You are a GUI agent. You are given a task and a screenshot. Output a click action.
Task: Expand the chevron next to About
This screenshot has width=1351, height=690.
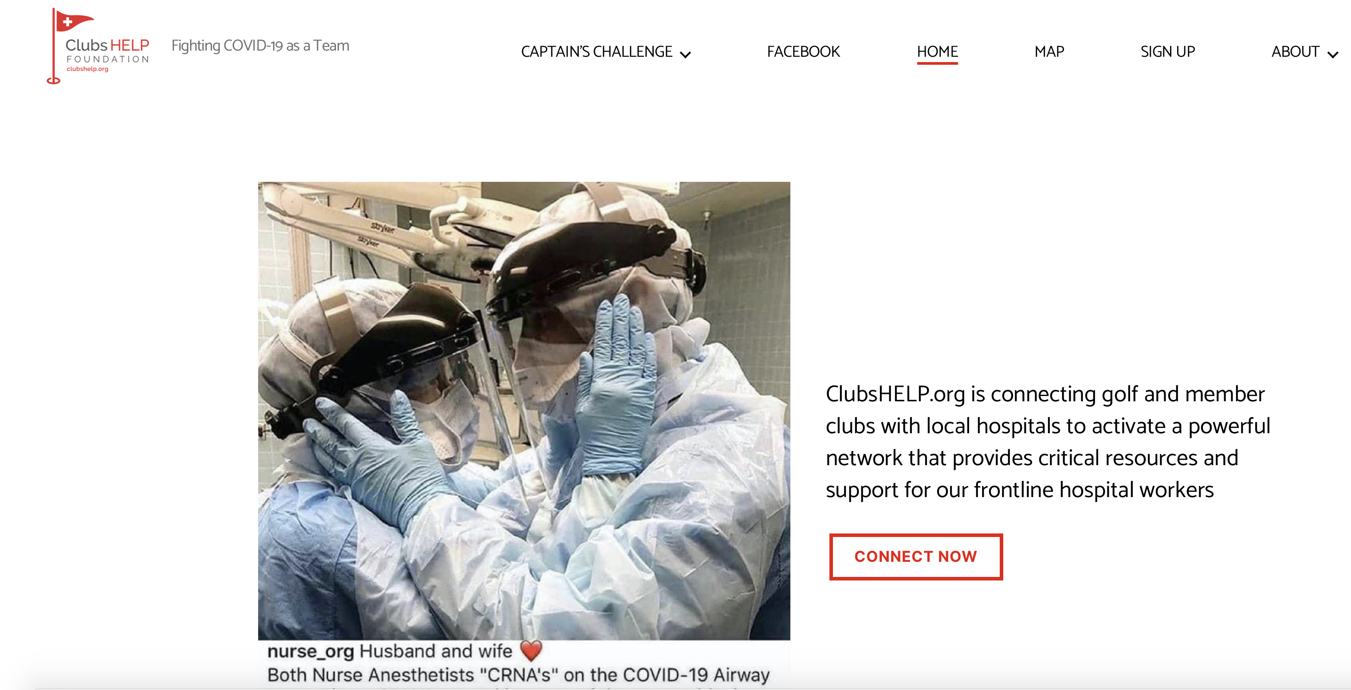[x=1333, y=54]
